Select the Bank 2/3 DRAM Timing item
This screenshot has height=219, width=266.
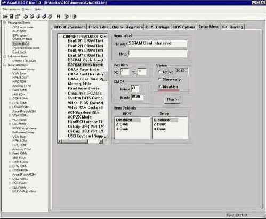pyautogui.click(x=85, y=46)
